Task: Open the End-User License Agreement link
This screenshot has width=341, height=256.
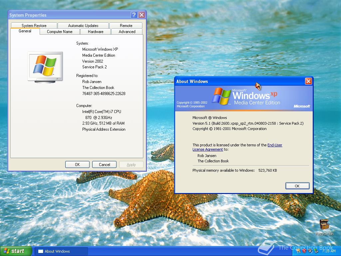Action: 237,147
